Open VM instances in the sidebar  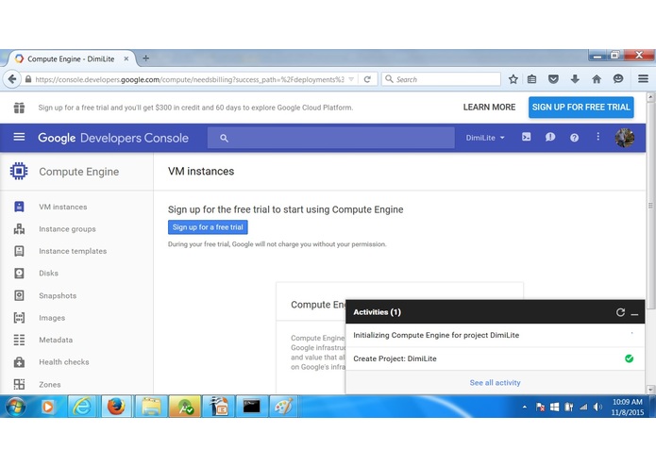tap(62, 207)
